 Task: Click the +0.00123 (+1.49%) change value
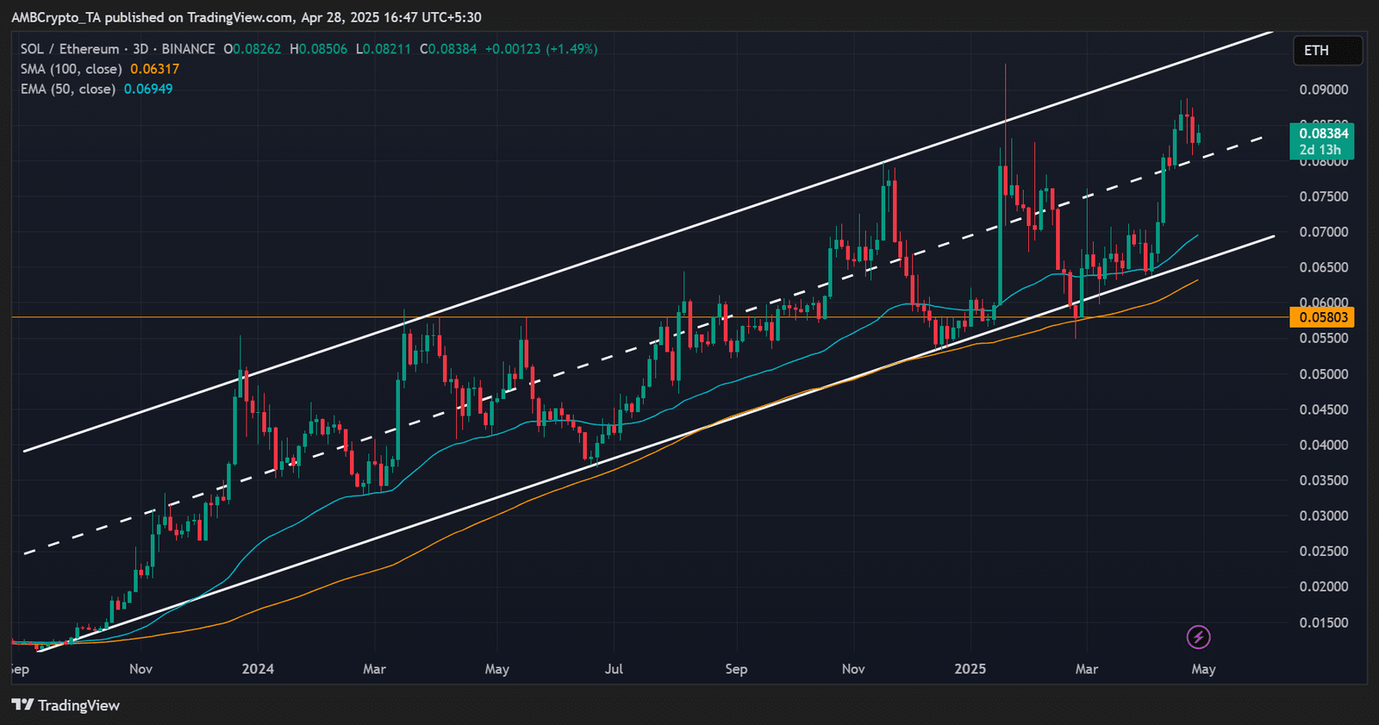(540, 49)
